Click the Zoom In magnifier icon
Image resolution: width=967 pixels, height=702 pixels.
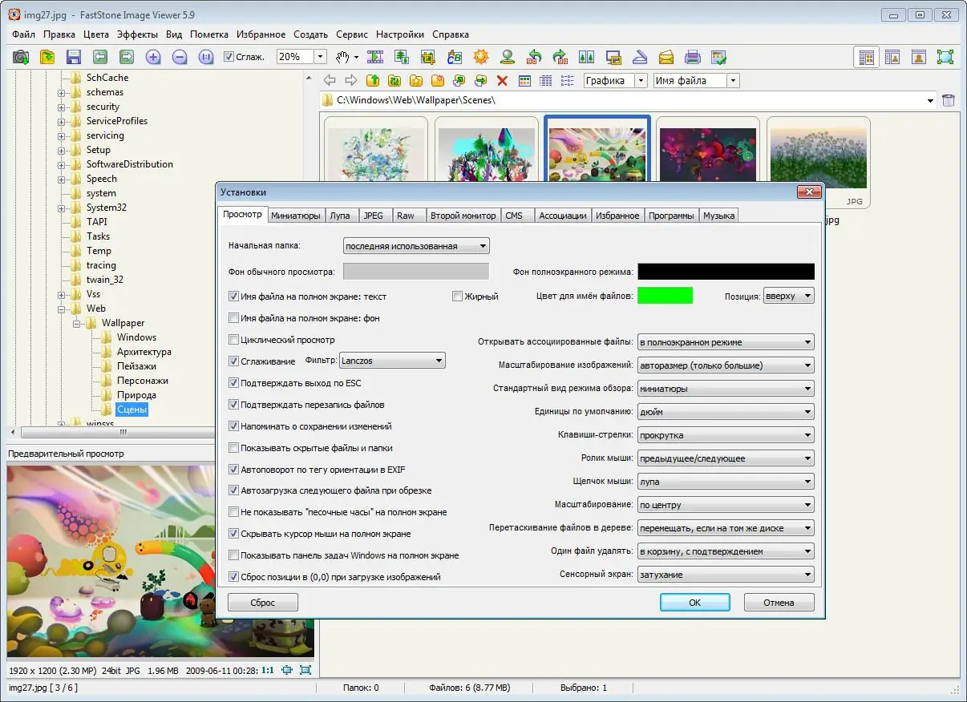point(153,57)
